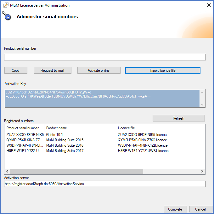Click W9DP-NHAP-4F8N-CIZB.licence file cell
Viewport: 214px width, 214px height.
pos(143,145)
